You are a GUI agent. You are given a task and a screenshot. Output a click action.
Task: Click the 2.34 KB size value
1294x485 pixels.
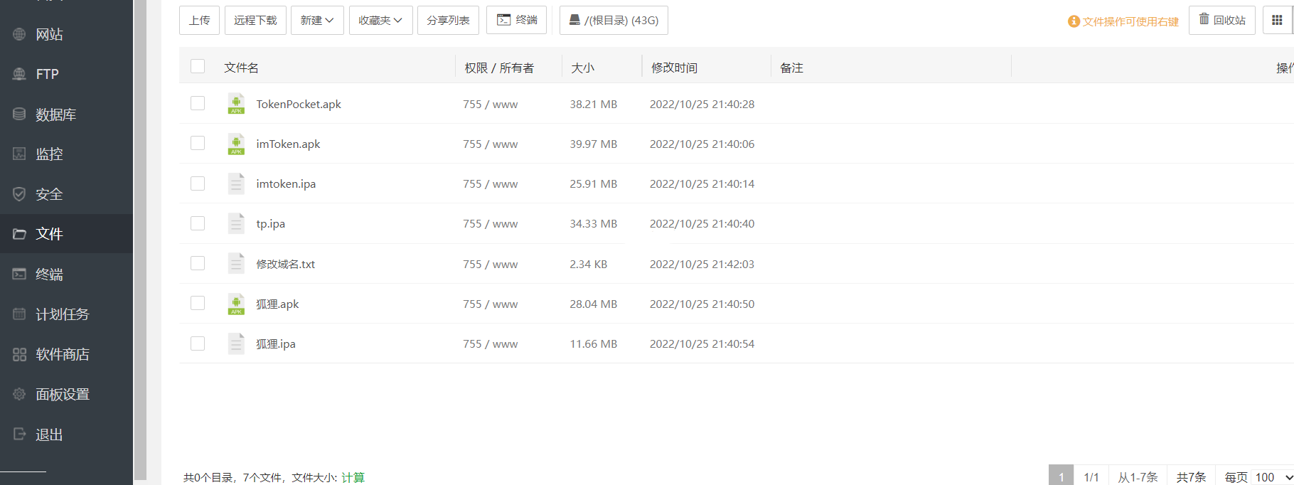coord(588,264)
